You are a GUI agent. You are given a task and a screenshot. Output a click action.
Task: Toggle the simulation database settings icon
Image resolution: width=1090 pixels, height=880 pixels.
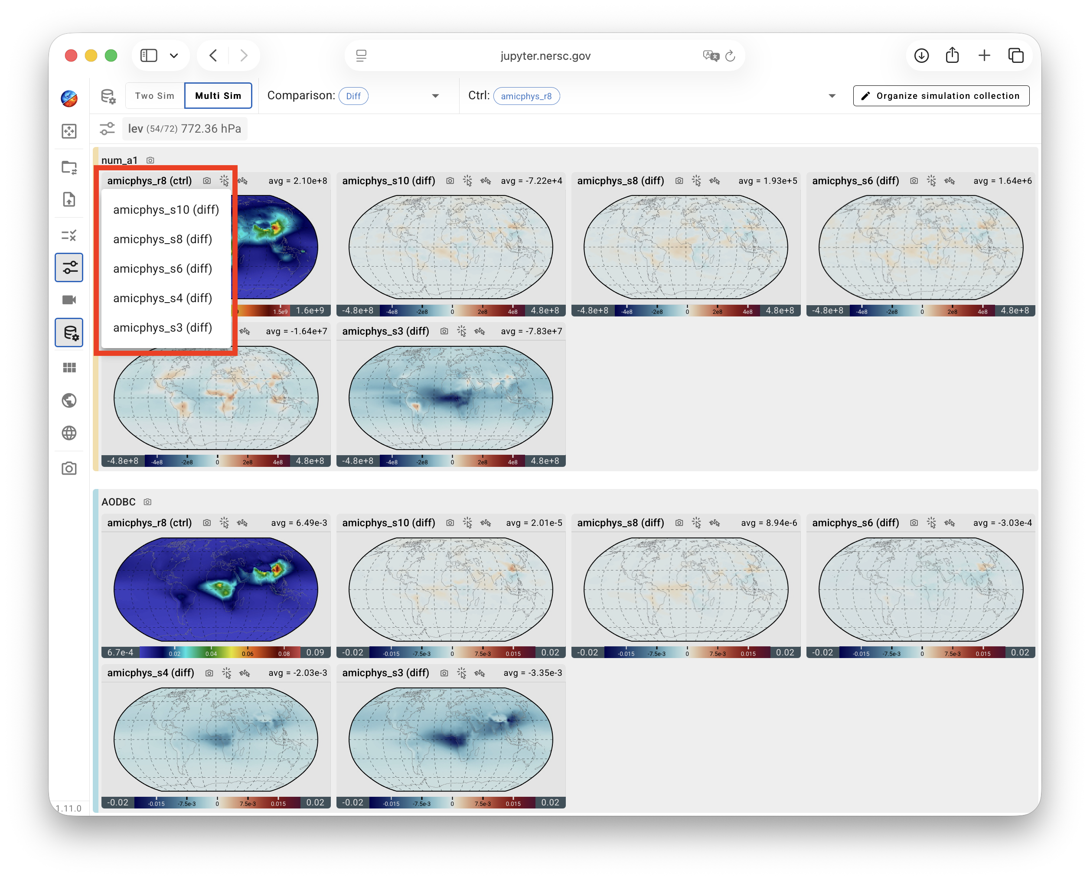click(69, 332)
